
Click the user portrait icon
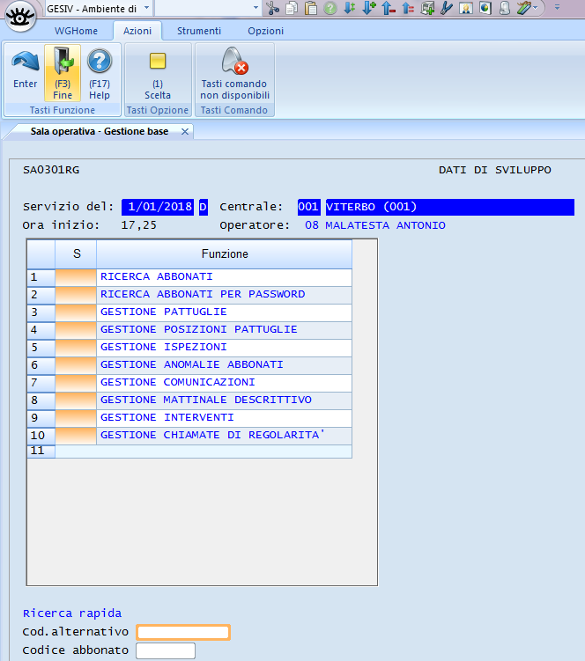pos(466,8)
